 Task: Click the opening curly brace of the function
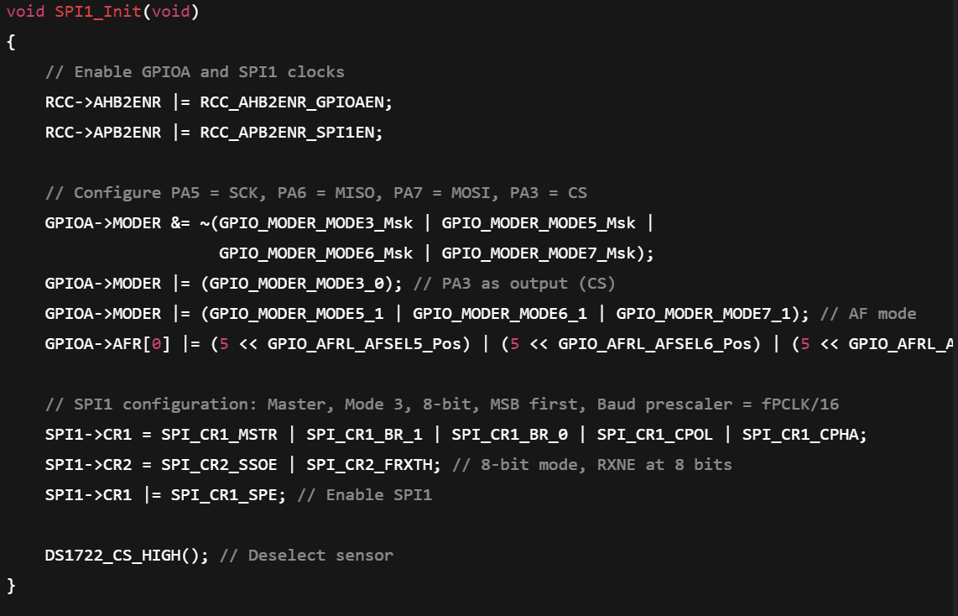tap(11, 42)
